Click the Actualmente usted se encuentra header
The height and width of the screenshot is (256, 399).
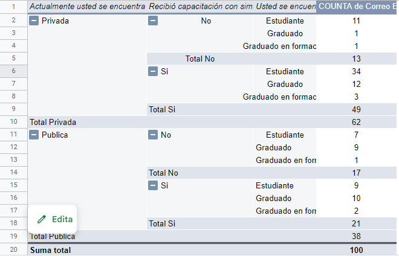pyautogui.click(x=87, y=7)
